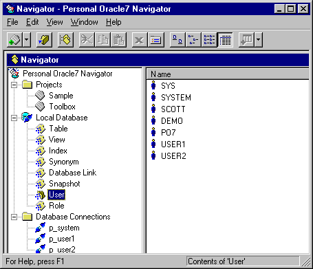This screenshot has width=313, height=269.
Task: Open the View menu
Action: pos(54,22)
